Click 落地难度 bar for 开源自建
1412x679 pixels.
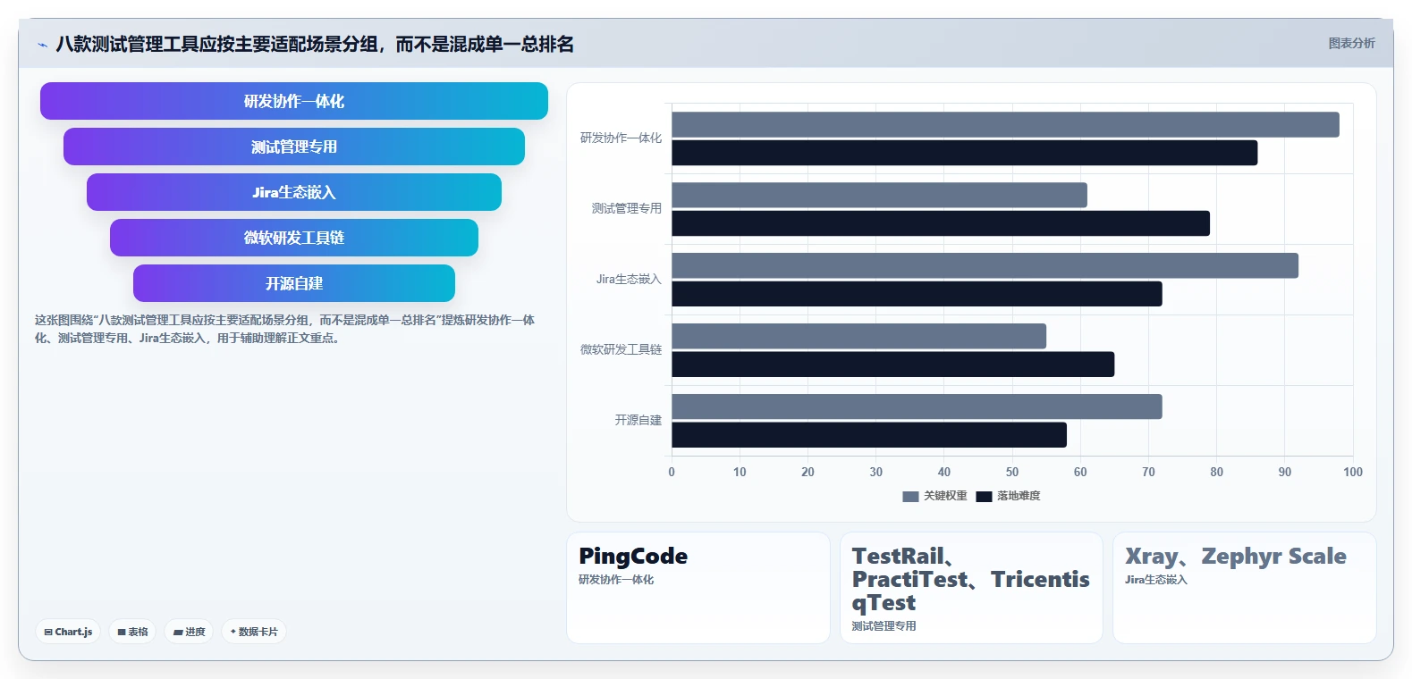pyautogui.click(x=869, y=435)
